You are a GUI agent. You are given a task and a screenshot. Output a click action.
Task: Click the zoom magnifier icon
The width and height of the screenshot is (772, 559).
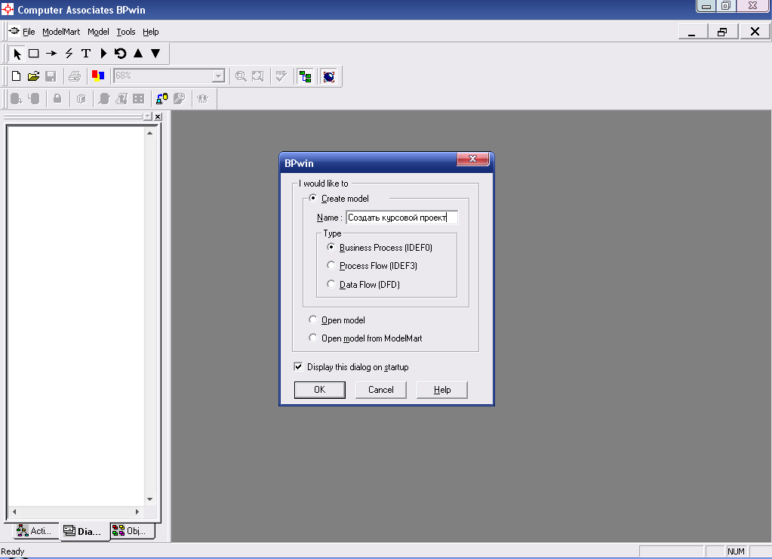241,76
